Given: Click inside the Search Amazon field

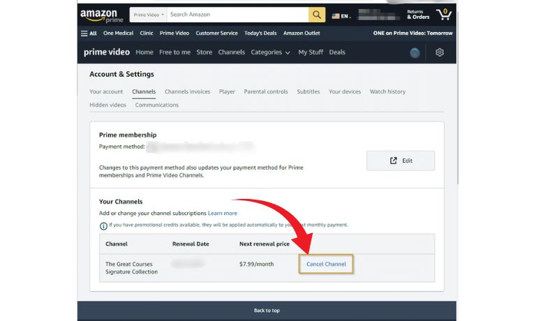Looking at the screenshot, I should click(x=237, y=15).
